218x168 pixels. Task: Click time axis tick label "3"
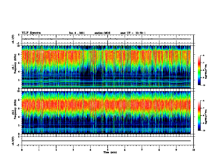click(73, 150)
